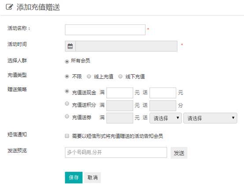244x185 pixels.
Task: Choose the 线下充值 radio option
Action: [x=120, y=76]
